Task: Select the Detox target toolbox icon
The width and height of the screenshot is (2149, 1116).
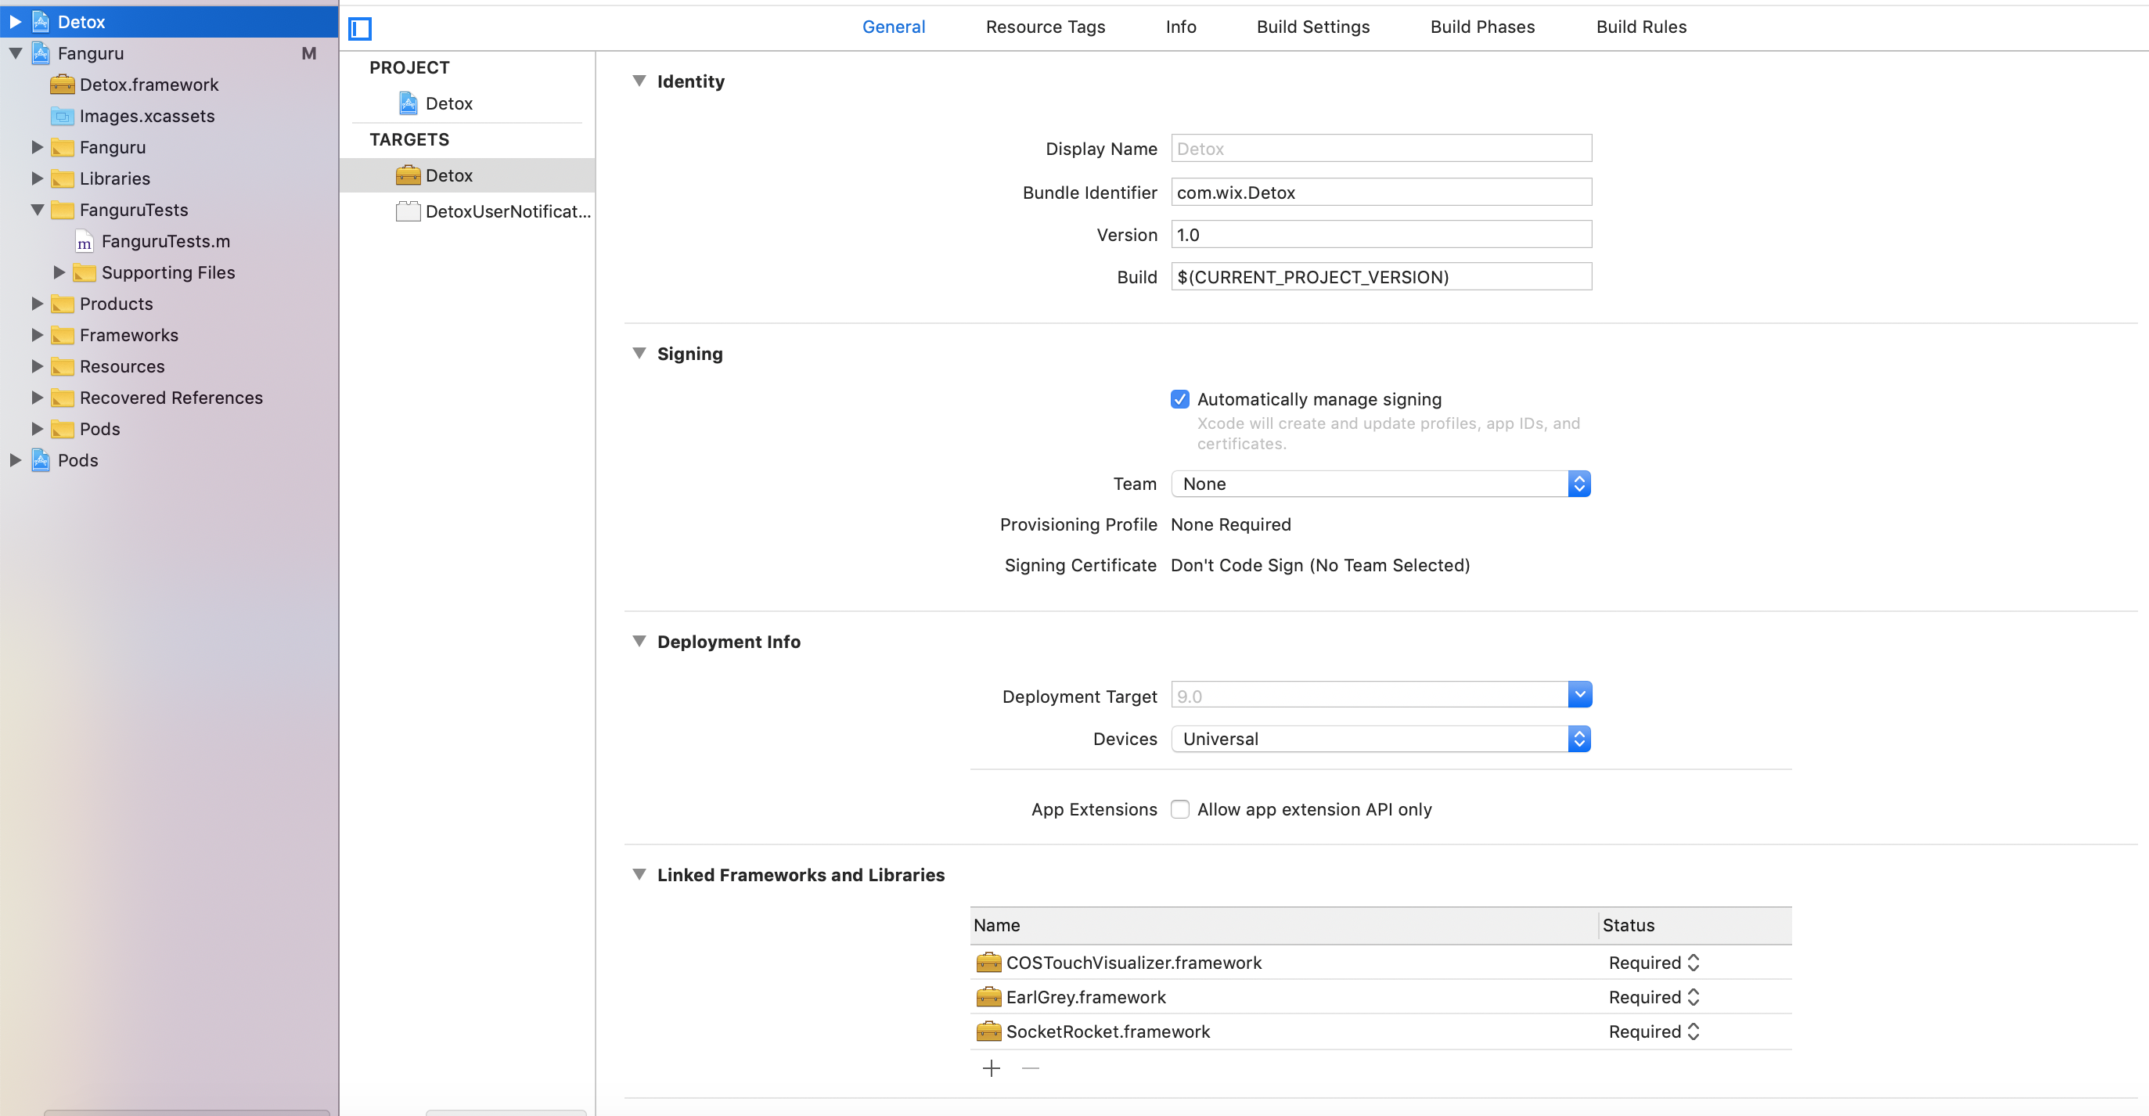Action: click(x=408, y=175)
